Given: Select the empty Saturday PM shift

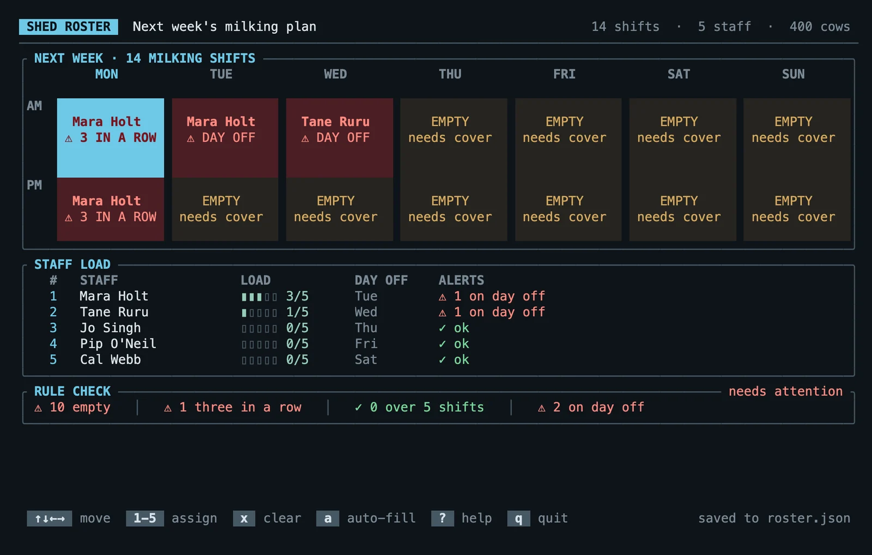Looking at the screenshot, I should pos(683,209).
